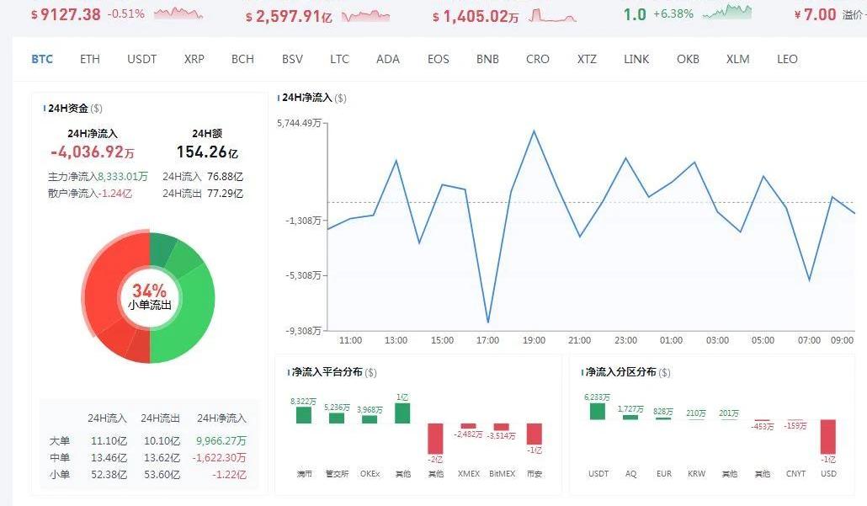
Task: Click the 17:00 lowest point on chart
Action: point(487,322)
